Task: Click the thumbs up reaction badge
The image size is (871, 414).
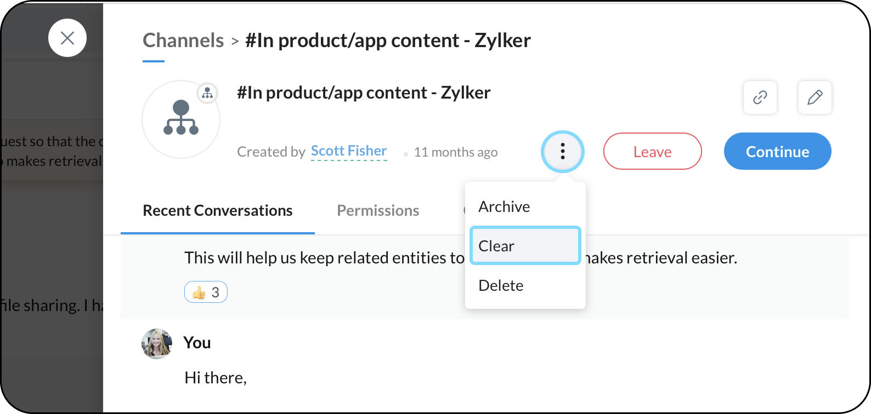Action: tap(206, 292)
